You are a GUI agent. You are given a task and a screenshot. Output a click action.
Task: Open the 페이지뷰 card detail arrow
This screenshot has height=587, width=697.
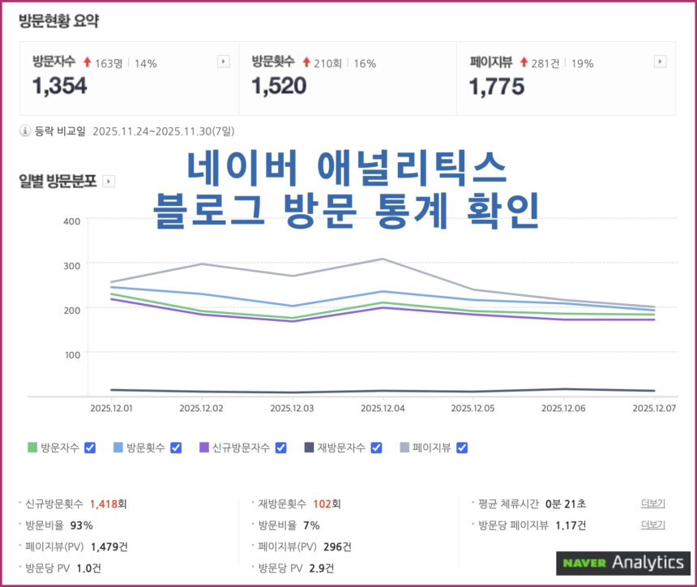pyautogui.click(x=662, y=61)
